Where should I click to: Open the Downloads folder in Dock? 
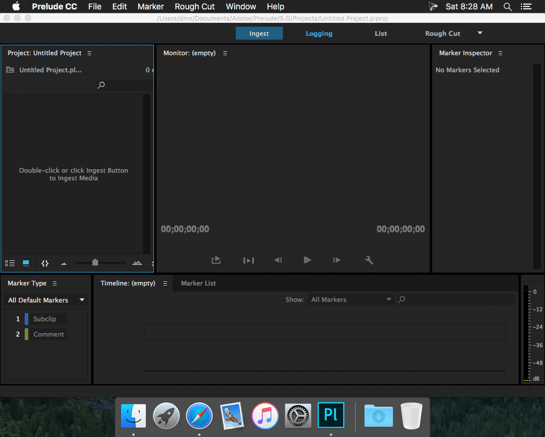379,416
